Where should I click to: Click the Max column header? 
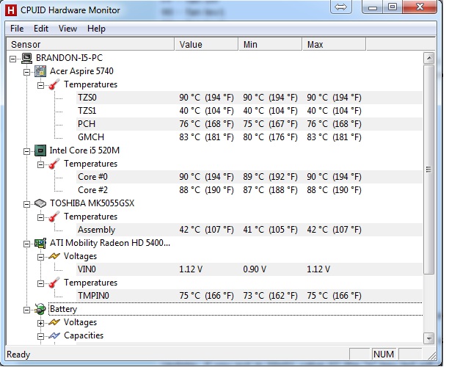[x=334, y=44]
